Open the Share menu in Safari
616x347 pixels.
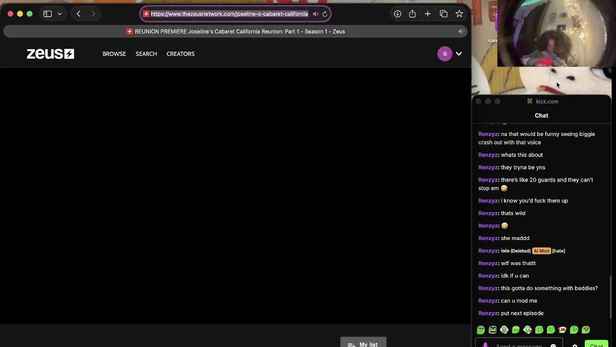coord(412,14)
